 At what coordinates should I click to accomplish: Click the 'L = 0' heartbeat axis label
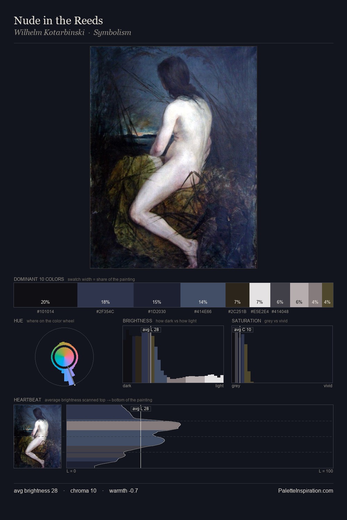tap(71, 471)
